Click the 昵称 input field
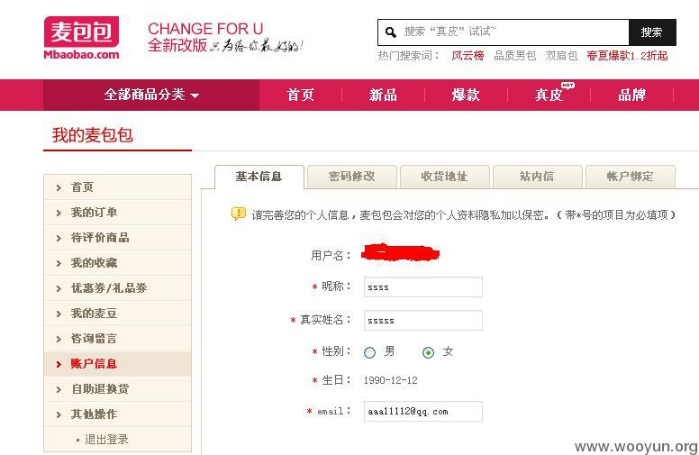Viewport: 699px width, 455px height. [423, 287]
